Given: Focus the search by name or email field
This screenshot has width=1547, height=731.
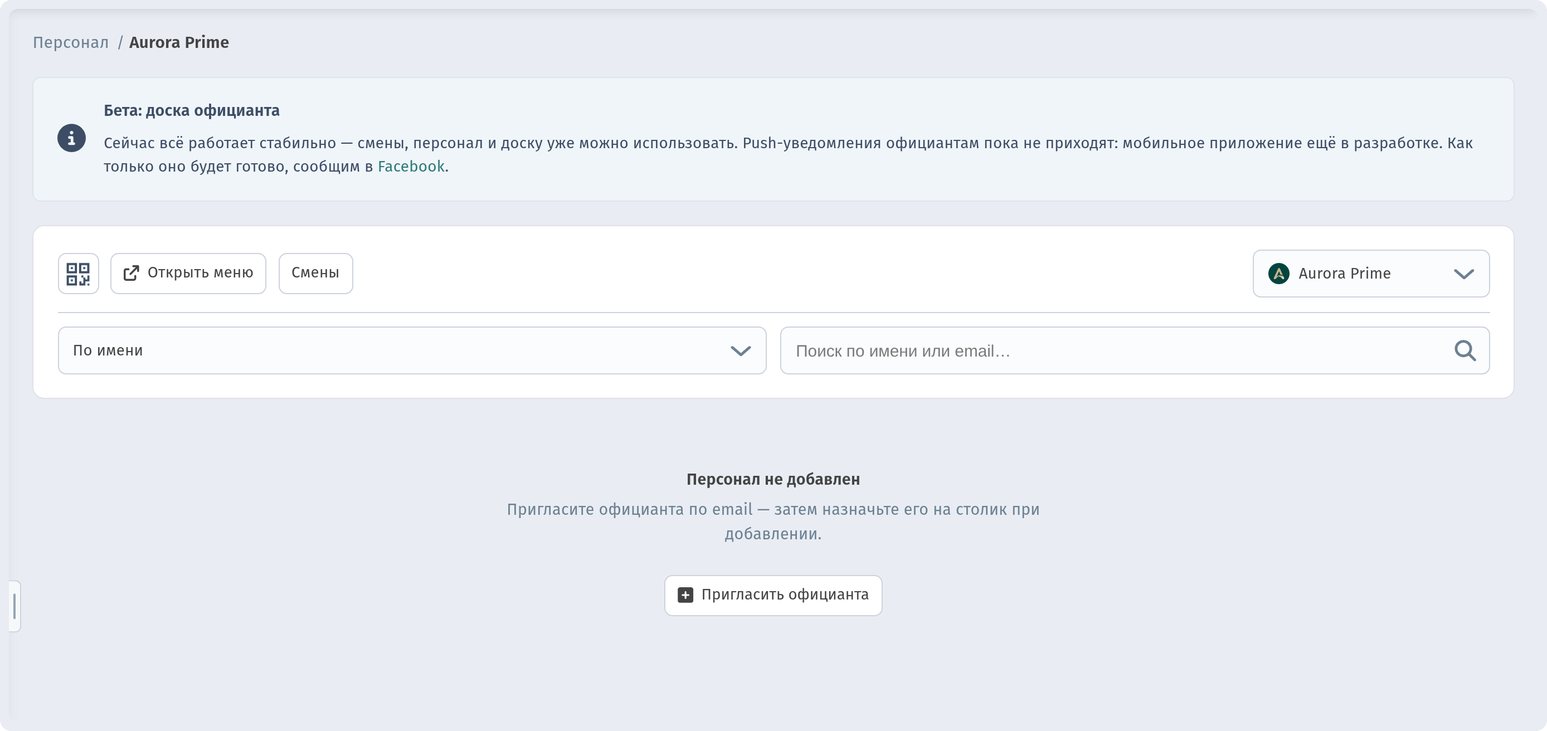Looking at the screenshot, I should (x=1135, y=351).
